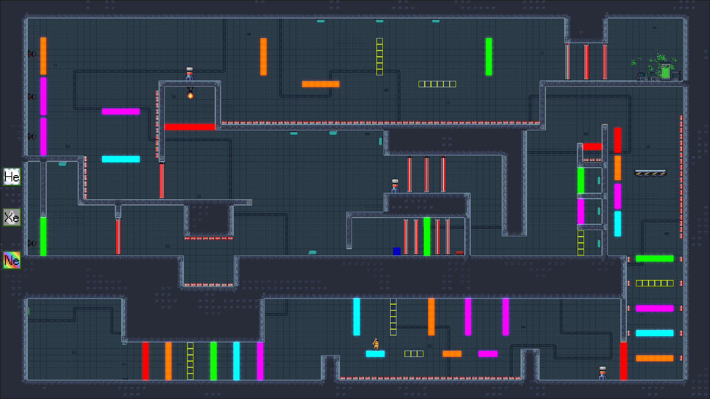This screenshot has width=710, height=399.
Task: Click the red floor pressure button
Action: coord(459,253)
